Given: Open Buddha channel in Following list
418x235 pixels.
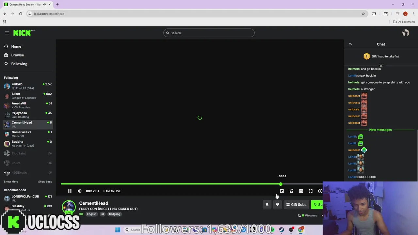Looking at the screenshot, I should pyautogui.click(x=28, y=144).
